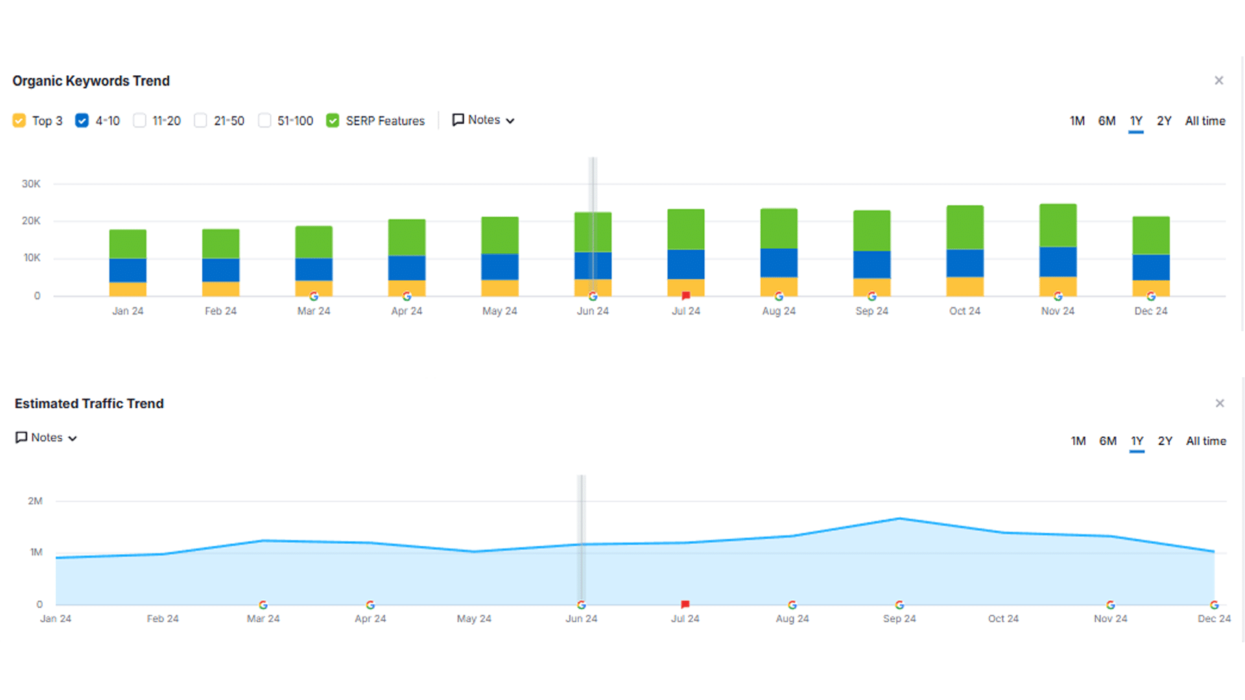Viewport: 1245px width, 700px height.
Task: Click Google icon at Dec 24 on traffic chart
Action: coord(1214,605)
